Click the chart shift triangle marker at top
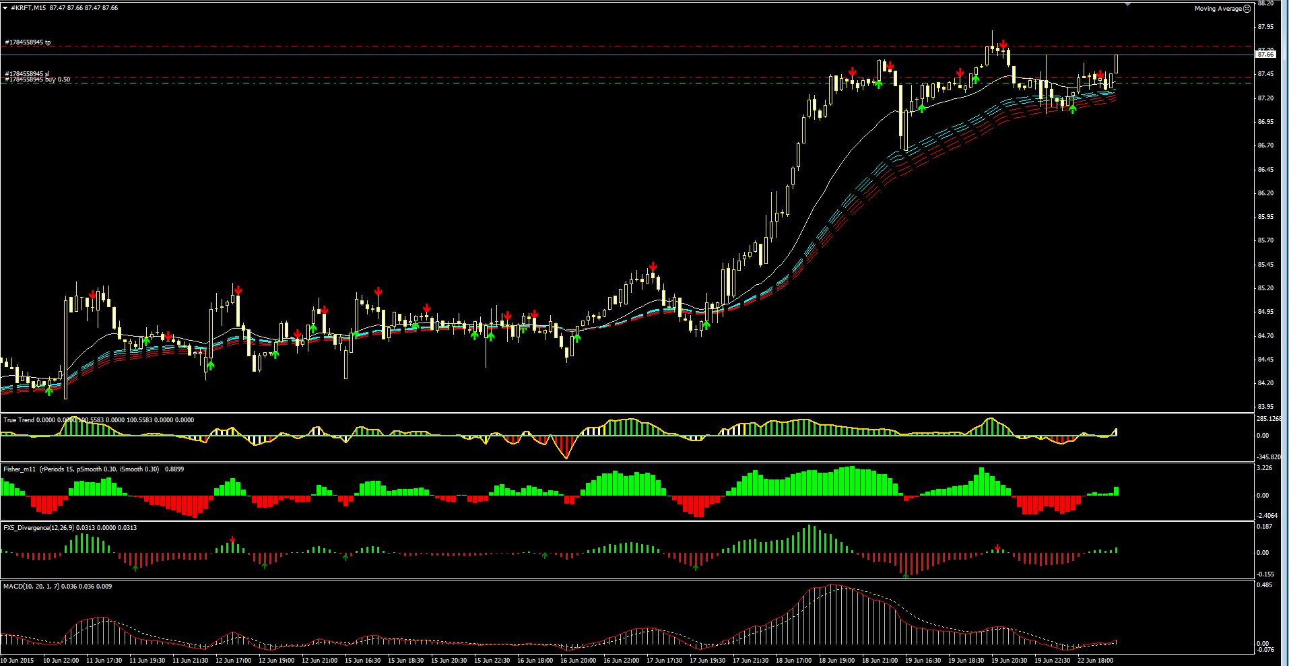1289x666 pixels. coord(1128,4)
